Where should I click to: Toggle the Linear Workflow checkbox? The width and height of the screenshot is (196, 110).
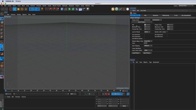tap(144, 48)
